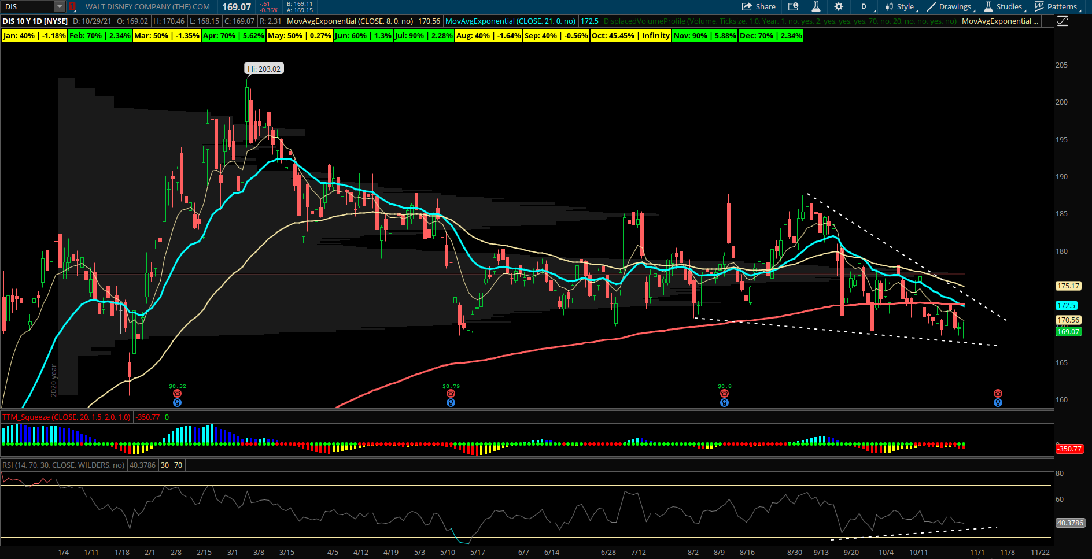Click the $0.32 earnings value label
Viewport: 1092px width, 559px height.
[178, 386]
